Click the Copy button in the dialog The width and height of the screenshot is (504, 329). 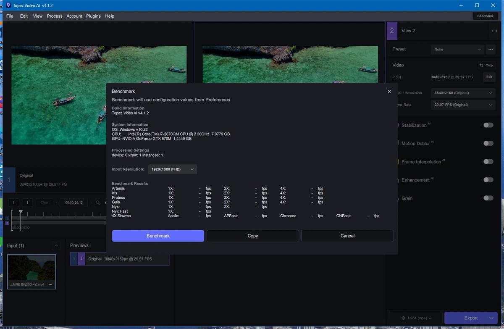(253, 236)
